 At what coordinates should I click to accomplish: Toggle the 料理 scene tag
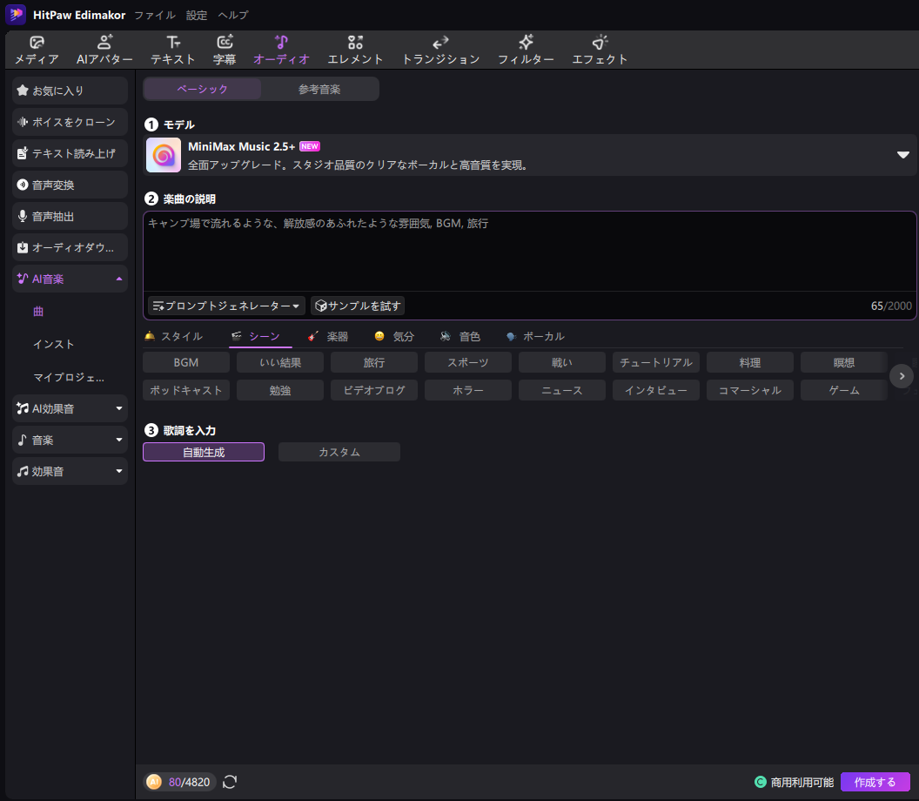click(x=749, y=362)
